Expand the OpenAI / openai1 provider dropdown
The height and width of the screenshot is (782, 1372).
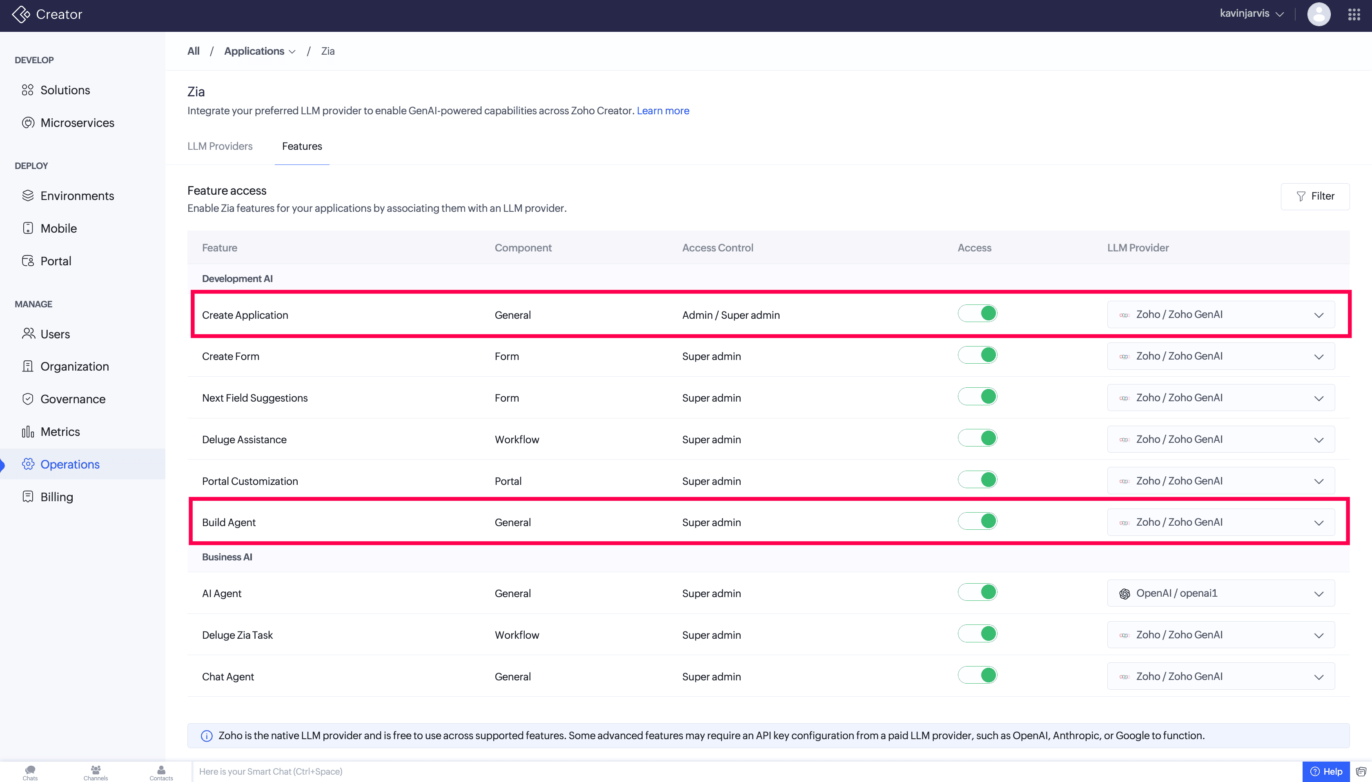1221,593
